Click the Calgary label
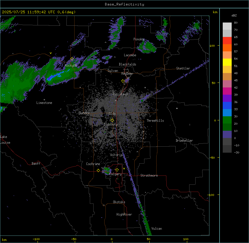249x243 pixels. point(115,174)
